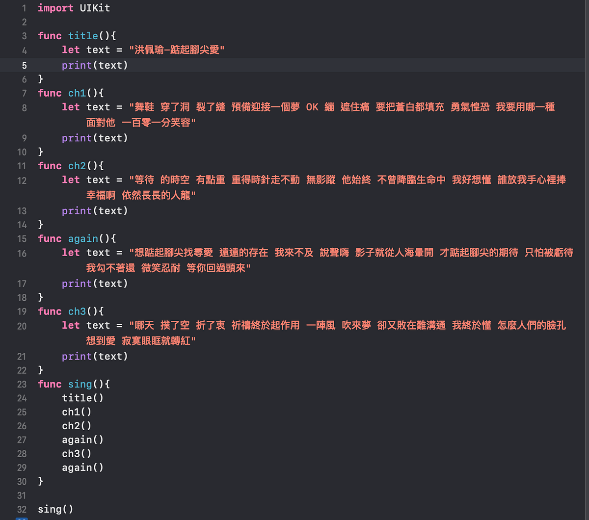This screenshot has width=589, height=520.
Task: Click the sing function name on line 23
Action: tap(80, 384)
